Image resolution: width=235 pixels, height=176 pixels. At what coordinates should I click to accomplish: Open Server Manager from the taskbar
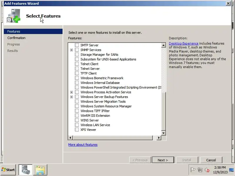coord(25,170)
